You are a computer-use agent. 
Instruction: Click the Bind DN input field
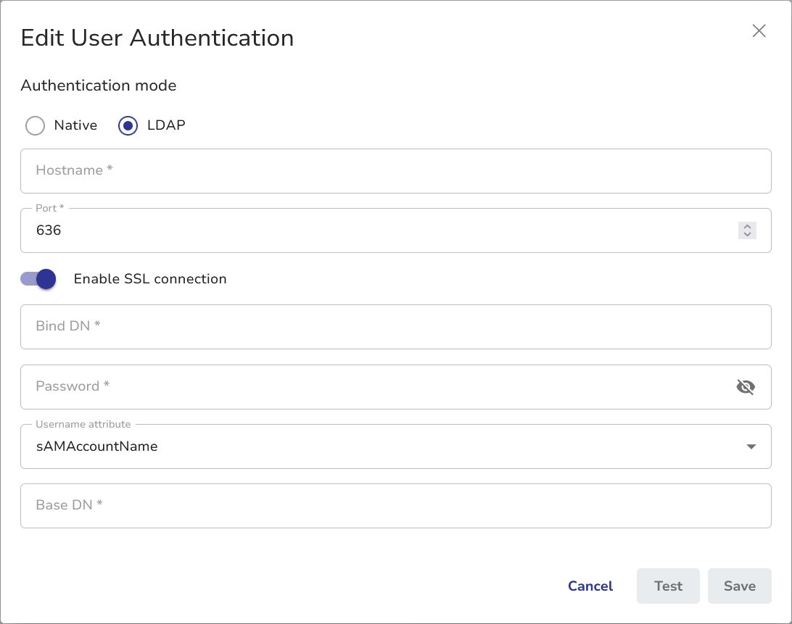[x=395, y=327]
